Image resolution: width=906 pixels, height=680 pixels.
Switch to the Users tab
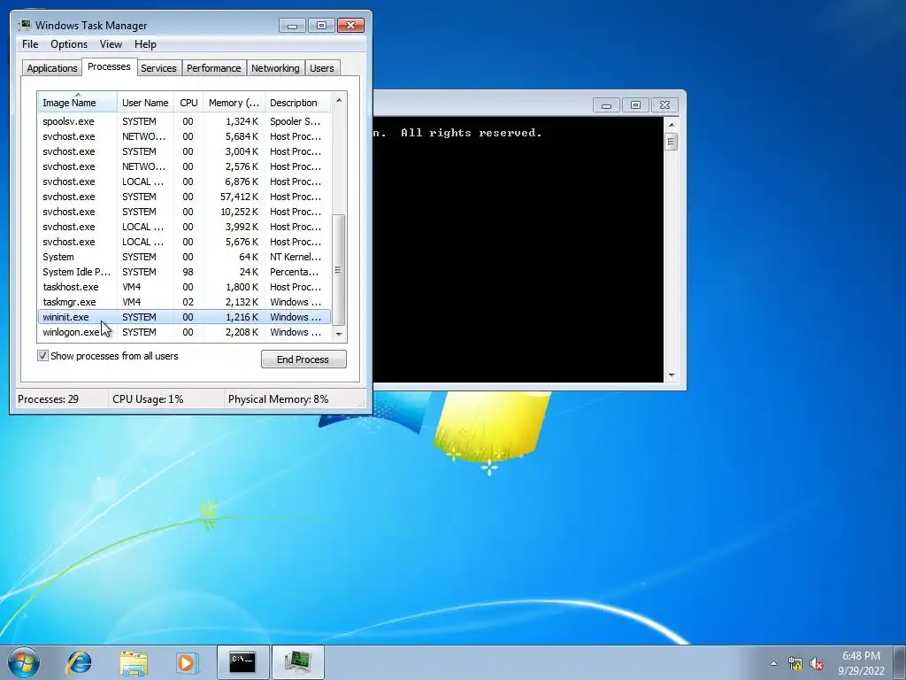[322, 67]
